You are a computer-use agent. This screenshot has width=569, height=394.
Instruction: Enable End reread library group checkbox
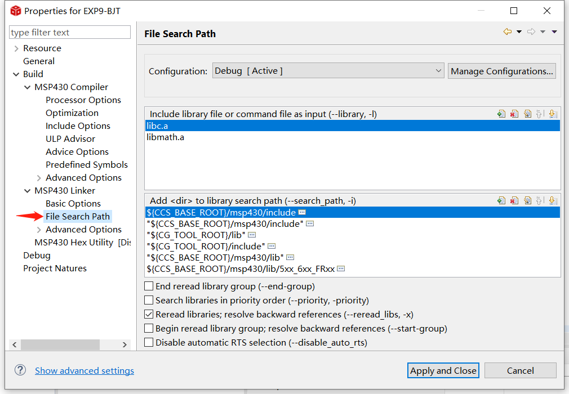pyautogui.click(x=149, y=286)
